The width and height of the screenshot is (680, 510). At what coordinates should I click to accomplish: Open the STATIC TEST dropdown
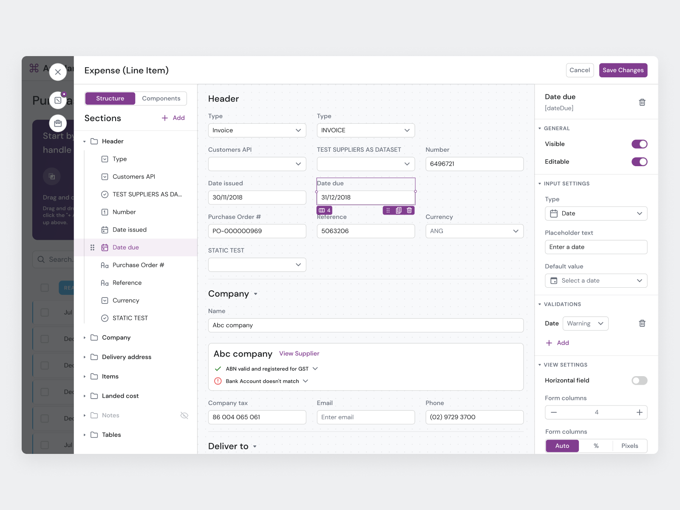(x=257, y=265)
